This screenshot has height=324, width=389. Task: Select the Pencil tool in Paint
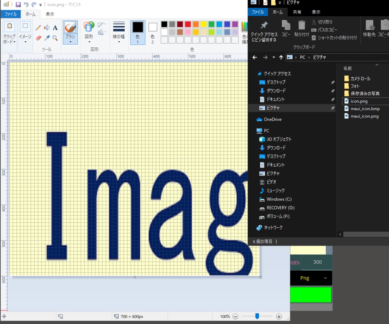click(x=38, y=27)
